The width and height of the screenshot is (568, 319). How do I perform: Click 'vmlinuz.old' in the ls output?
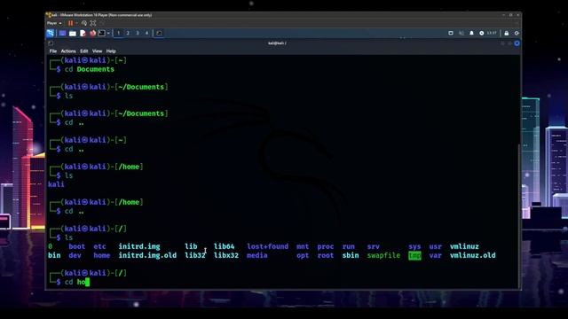(x=473, y=255)
